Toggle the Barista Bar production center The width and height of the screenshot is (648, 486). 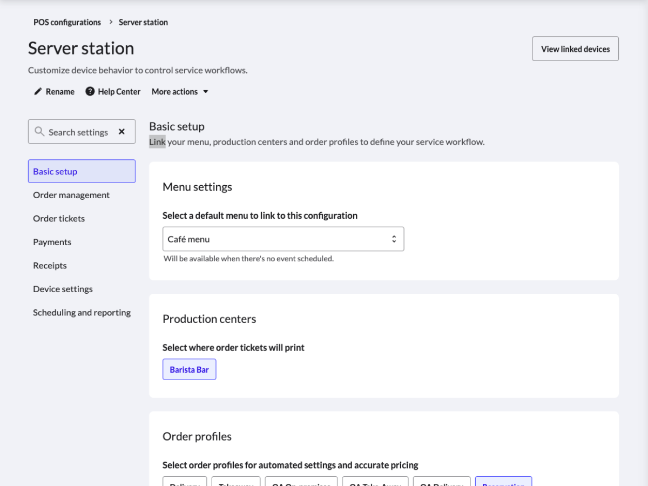(189, 369)
